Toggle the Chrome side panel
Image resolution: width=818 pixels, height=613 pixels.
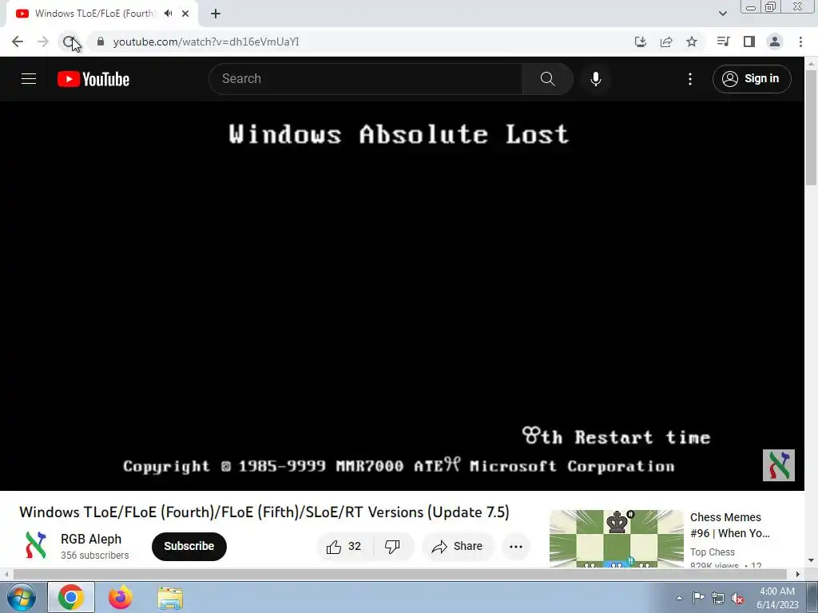[749, 42]
